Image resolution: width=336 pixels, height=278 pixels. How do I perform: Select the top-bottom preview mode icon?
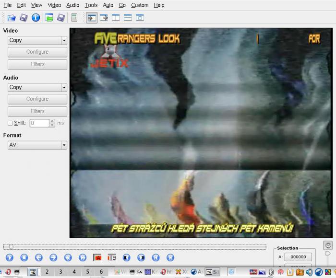[128, 18]
